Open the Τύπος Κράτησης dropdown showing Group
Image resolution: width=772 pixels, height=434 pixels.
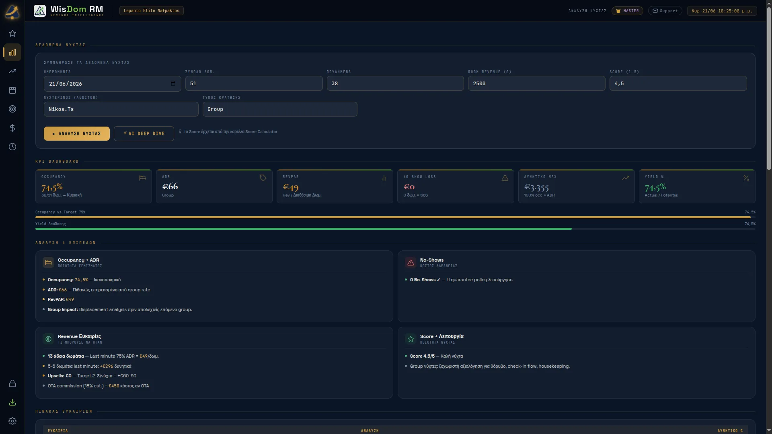[280, 109]
